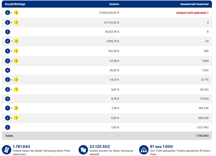Screen dimensions: 216x156
Task: Select the 17.000.000,00 € jackpot amount
Action: point(109,13)
